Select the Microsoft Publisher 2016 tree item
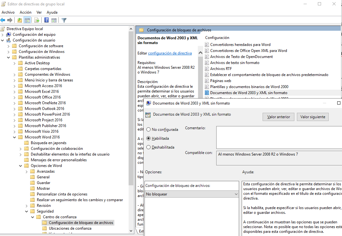 click(x=45, y=125)
